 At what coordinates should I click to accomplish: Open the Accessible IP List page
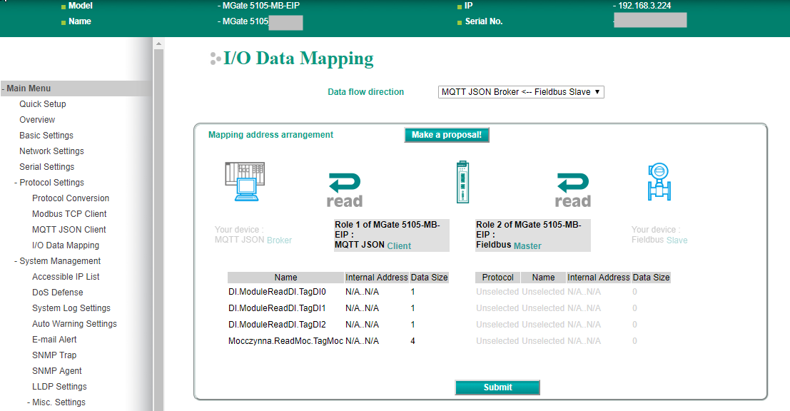coord(66,277)
